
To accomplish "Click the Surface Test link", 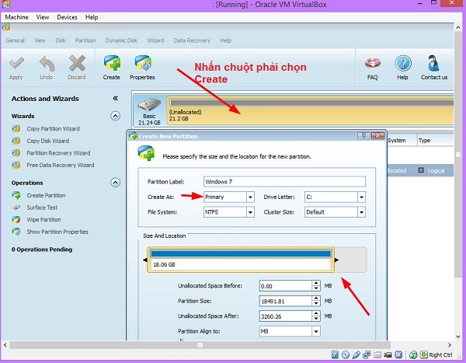I will tap(42, 208).
